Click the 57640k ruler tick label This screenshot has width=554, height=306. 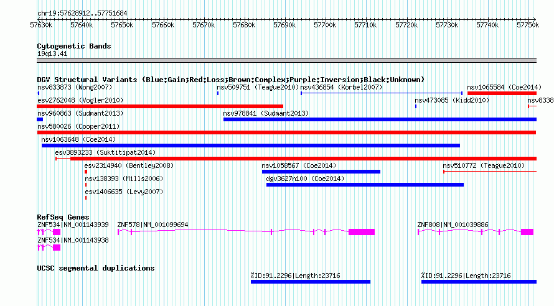(x=82, y=25)
